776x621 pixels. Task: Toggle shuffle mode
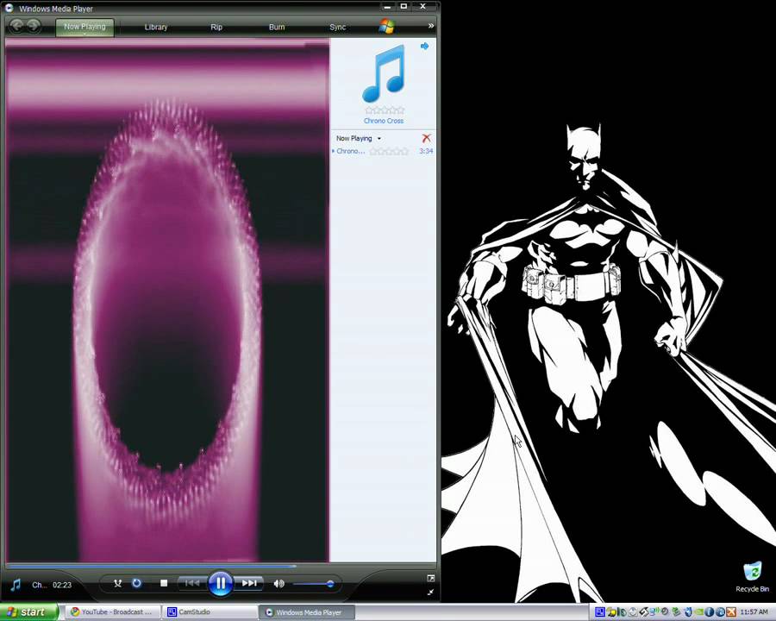[118, 583]
